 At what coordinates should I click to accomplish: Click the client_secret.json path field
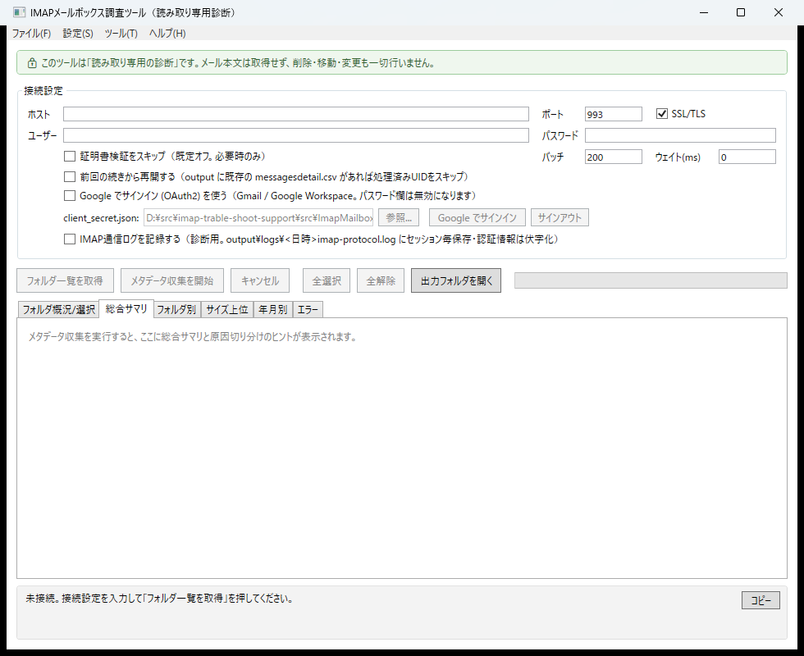pos(258,218)
